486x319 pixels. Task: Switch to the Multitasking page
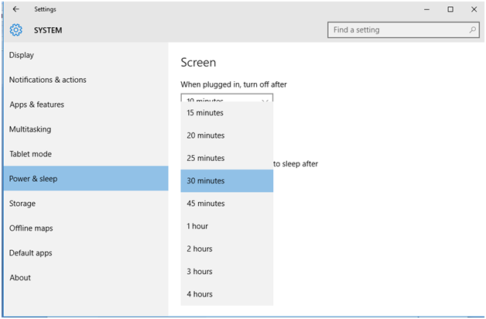pyautogui.click(x=30, y=129)
